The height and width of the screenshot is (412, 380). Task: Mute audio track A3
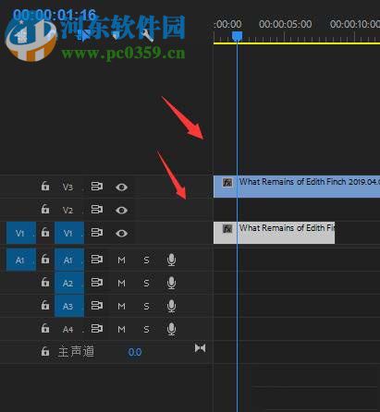121,307
